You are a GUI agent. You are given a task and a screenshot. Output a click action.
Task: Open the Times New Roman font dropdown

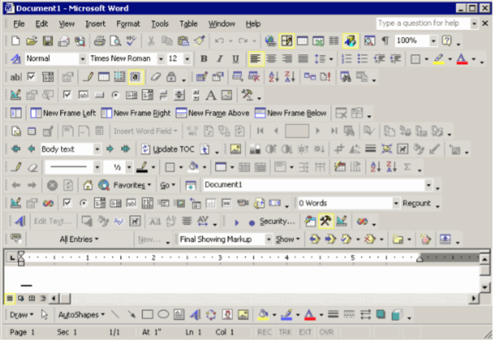(161, 59)
